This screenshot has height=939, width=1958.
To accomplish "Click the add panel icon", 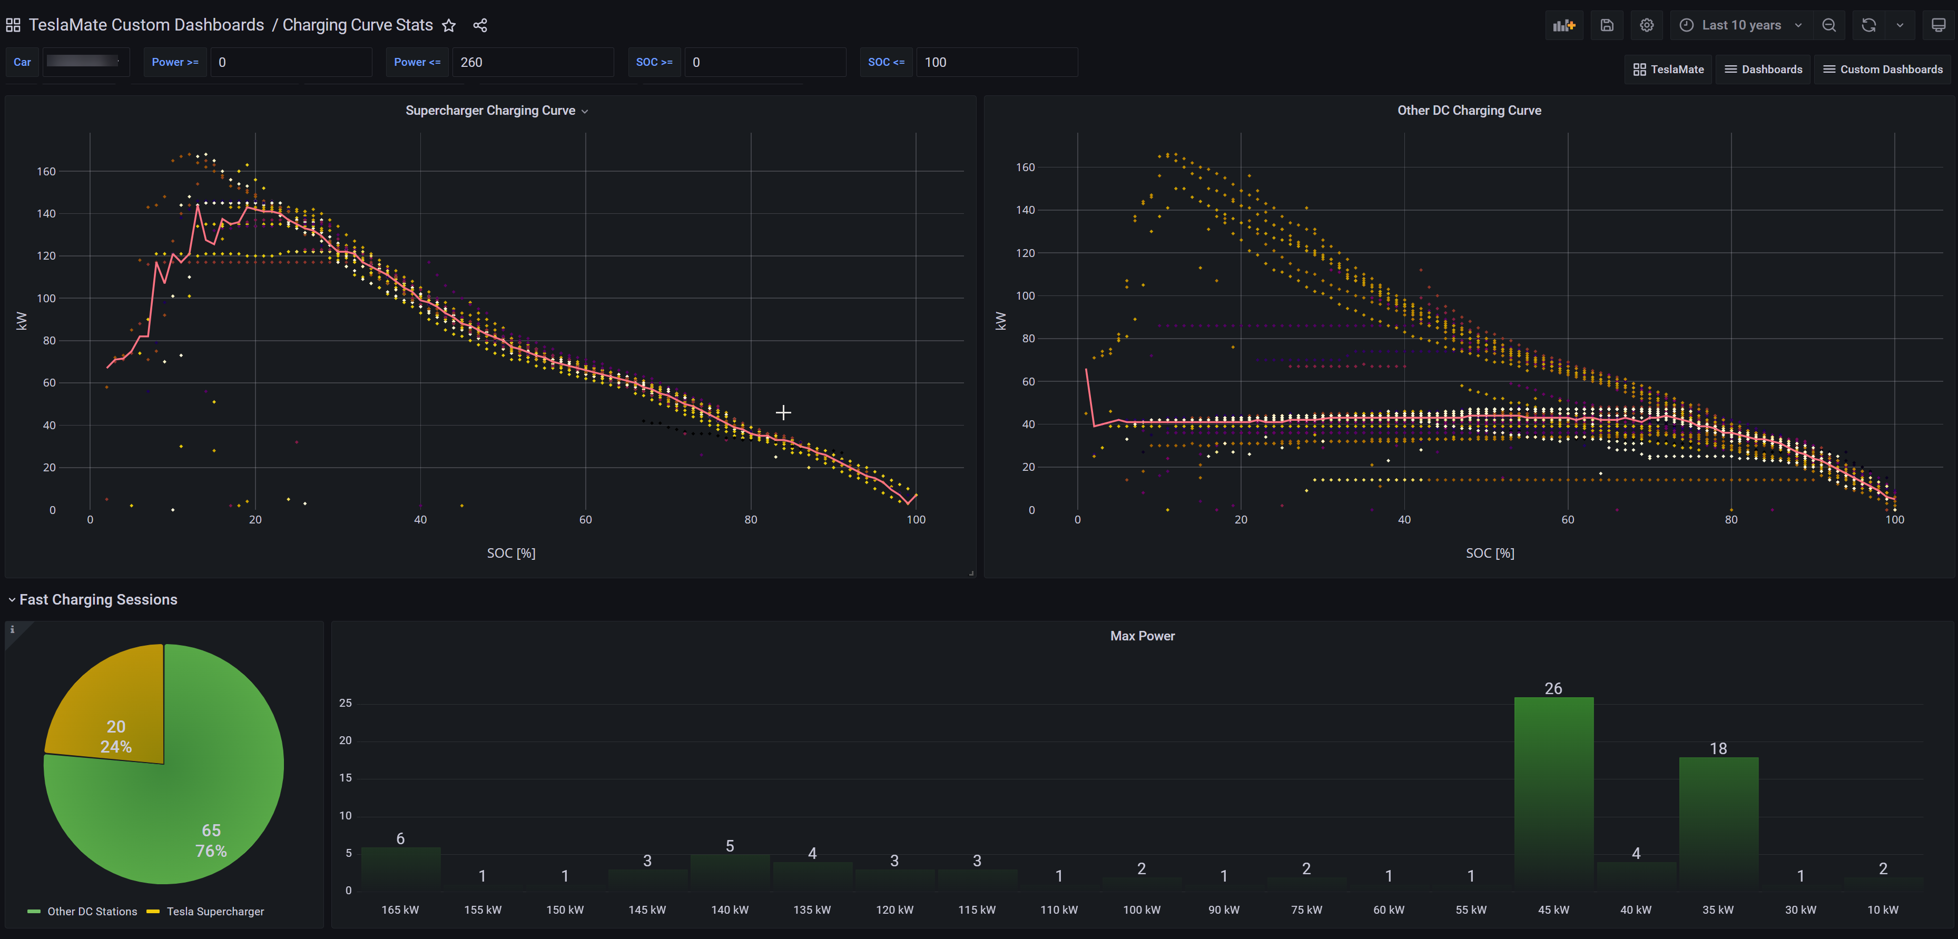I will [x=1563, y=25].
